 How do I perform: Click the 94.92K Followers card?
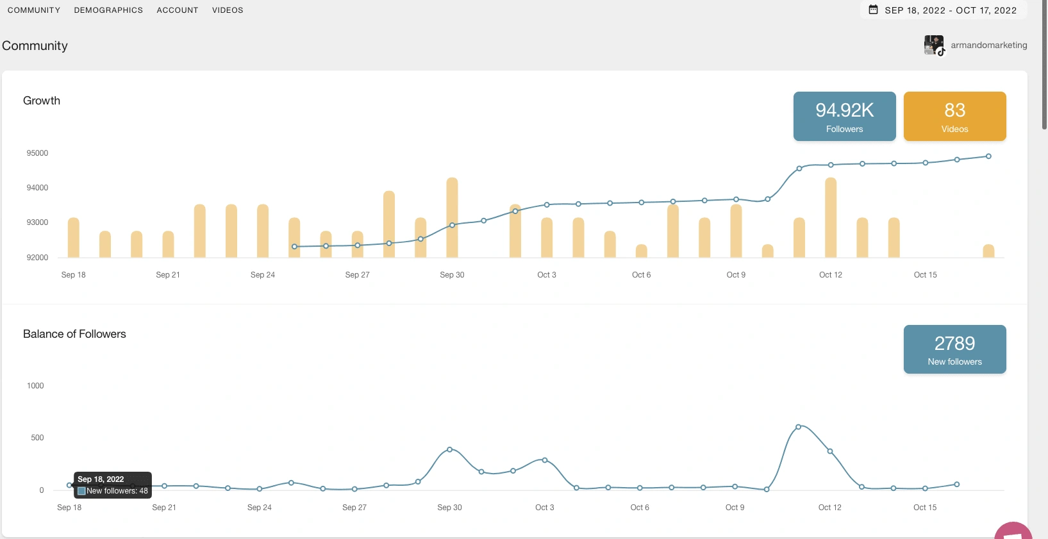pos(844,116)
